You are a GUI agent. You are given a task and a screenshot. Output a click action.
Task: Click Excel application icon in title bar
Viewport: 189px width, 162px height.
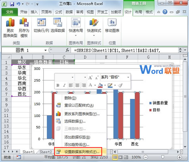(x=4, y=4)
